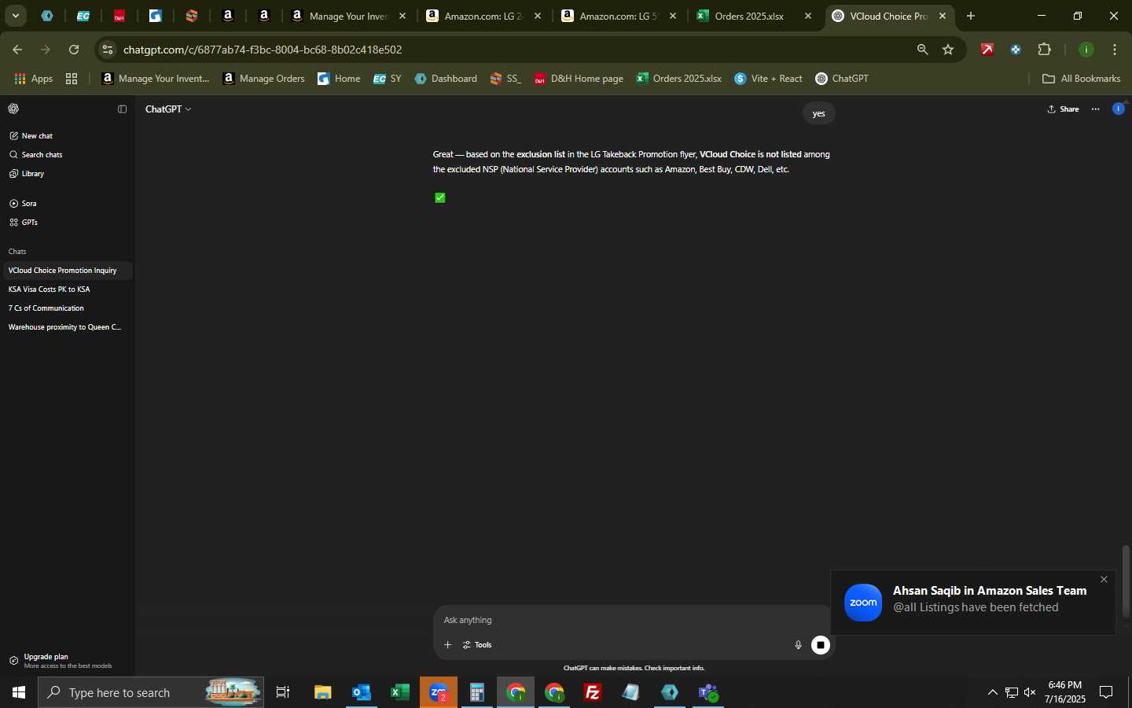Select VCloud Choice Promotion Inquiry chat
The image size is (1132, 708).
coord(67,271)
